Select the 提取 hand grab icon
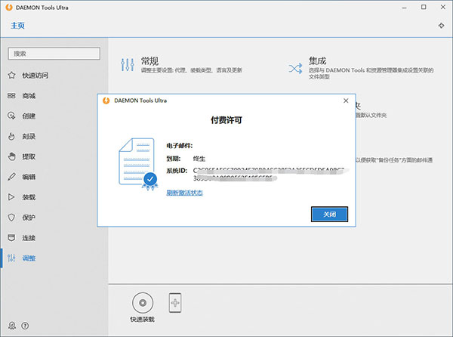This screenshot has width=453, height=337. (11, 156)
